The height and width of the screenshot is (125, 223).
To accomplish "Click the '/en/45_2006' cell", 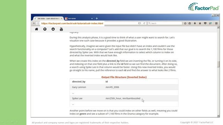I will tap(112, 87).
